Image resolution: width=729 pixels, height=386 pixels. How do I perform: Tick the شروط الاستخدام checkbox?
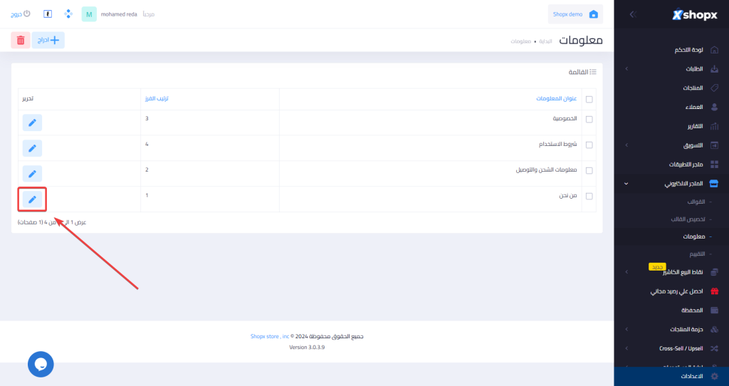589,145
